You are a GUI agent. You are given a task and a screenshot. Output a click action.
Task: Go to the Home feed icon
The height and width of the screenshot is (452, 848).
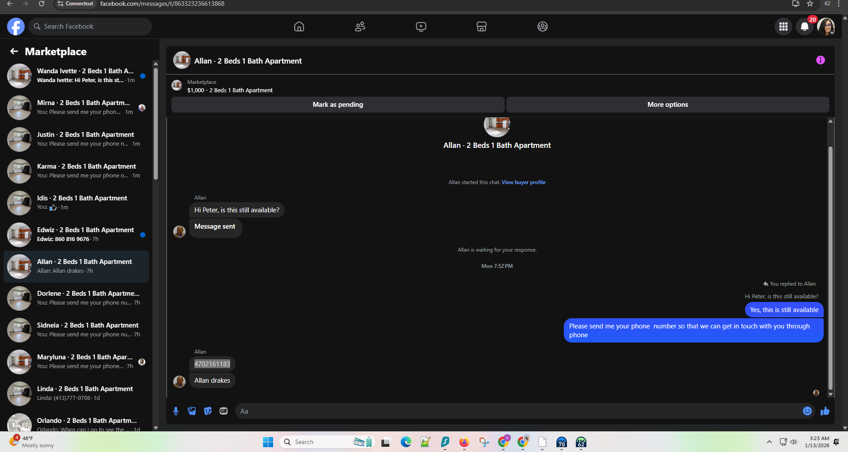pos(299,26)
